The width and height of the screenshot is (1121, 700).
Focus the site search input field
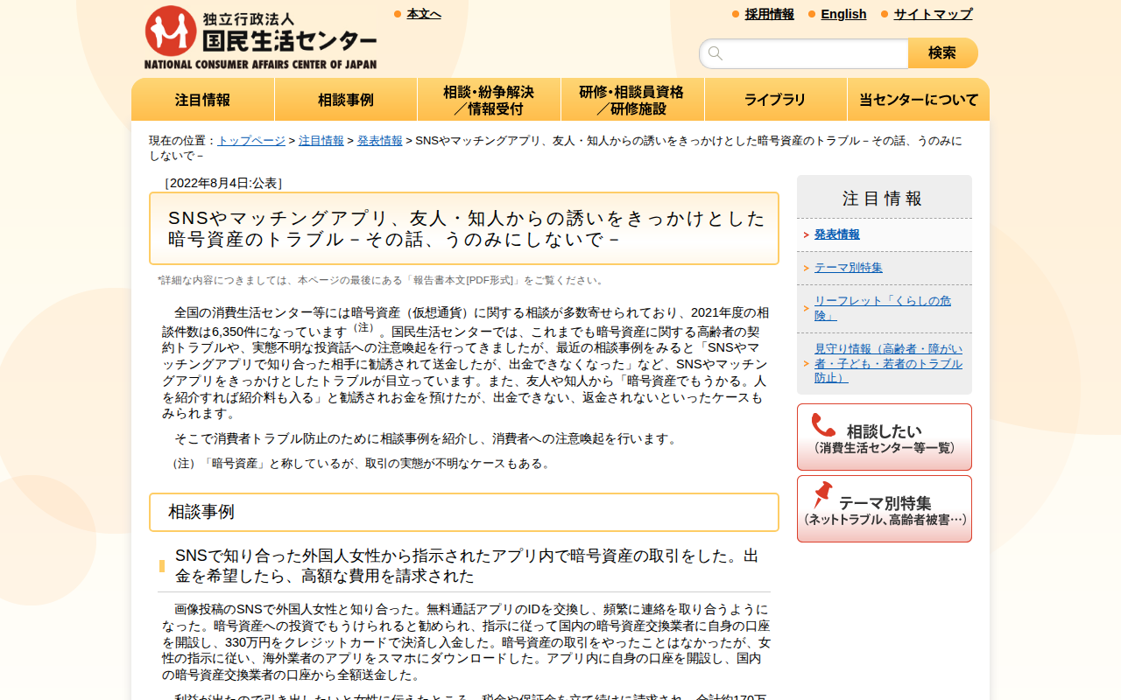(804, 53)
